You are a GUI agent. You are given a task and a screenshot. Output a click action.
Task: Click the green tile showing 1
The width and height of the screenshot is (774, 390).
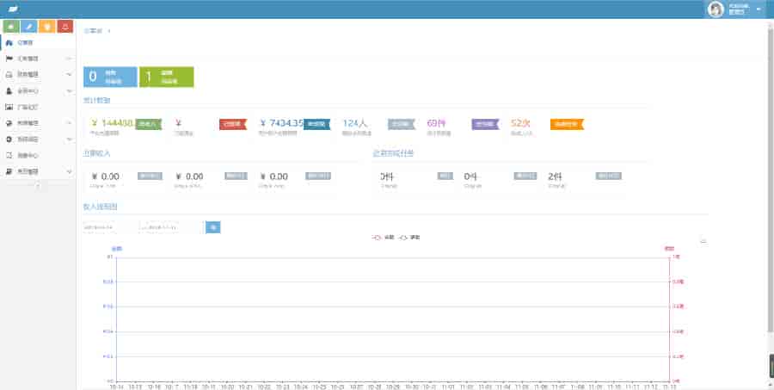tap(166, 77)
